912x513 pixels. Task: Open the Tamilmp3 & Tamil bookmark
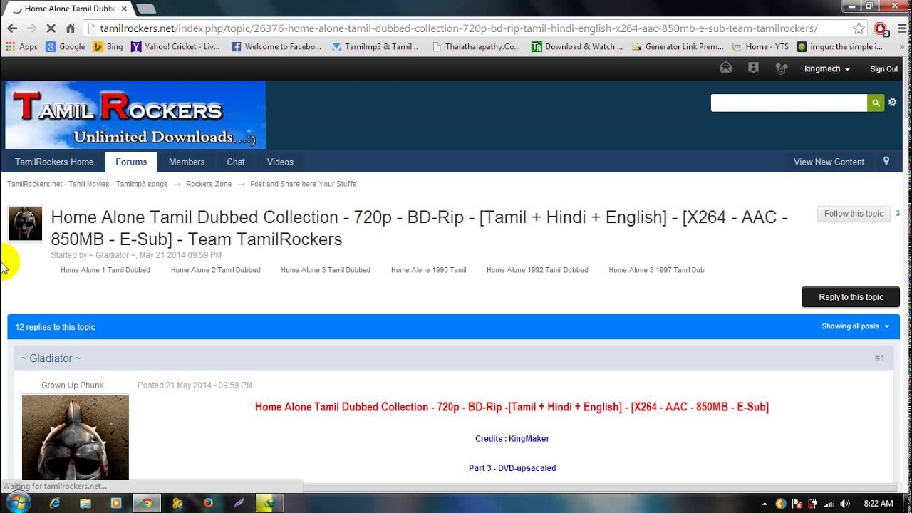click(x=374, y=47)
